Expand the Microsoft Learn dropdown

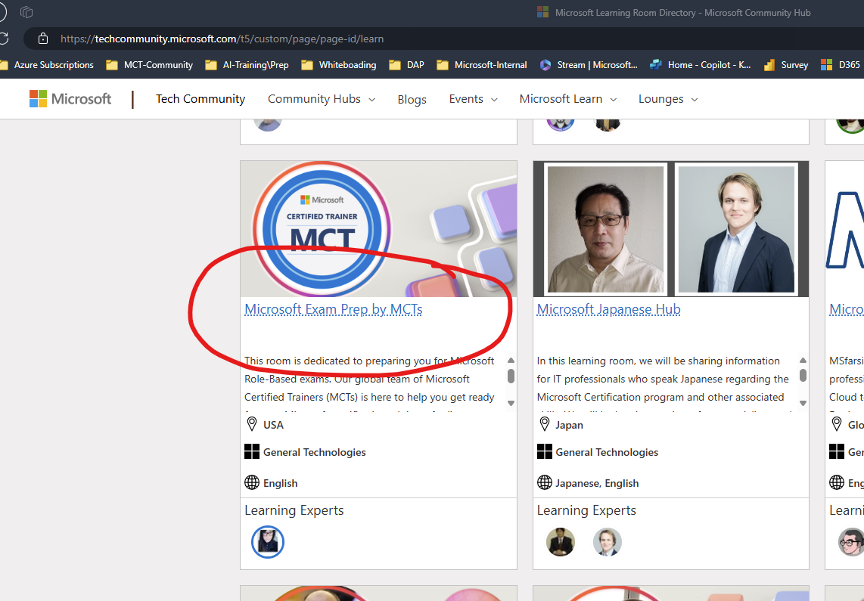click(568, 99)
